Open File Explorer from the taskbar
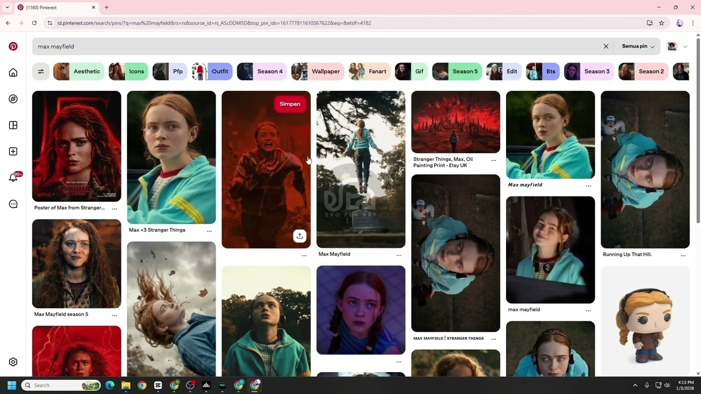This screenshot has width=701, height=394. (x=126, y=385)
